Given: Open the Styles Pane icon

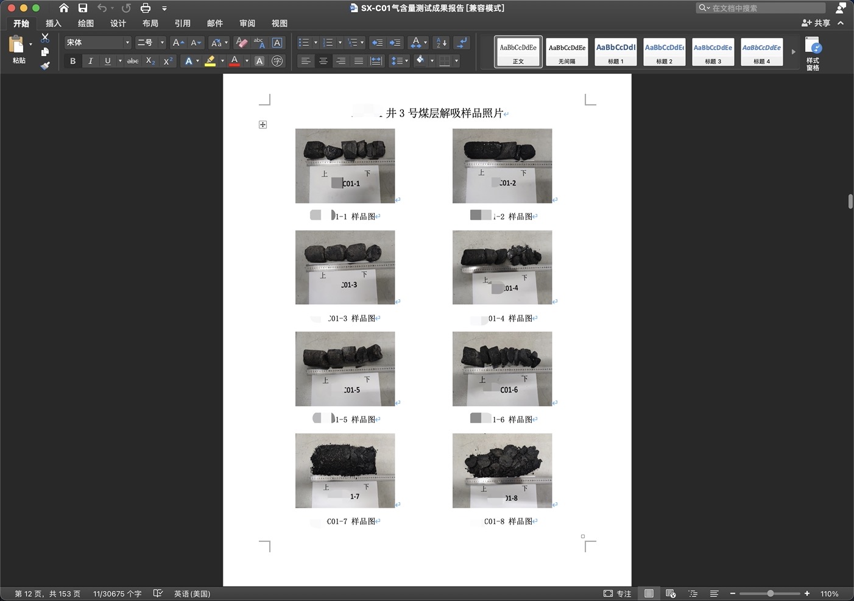Looking at the screenshot, I should click(x=813, y=53).
